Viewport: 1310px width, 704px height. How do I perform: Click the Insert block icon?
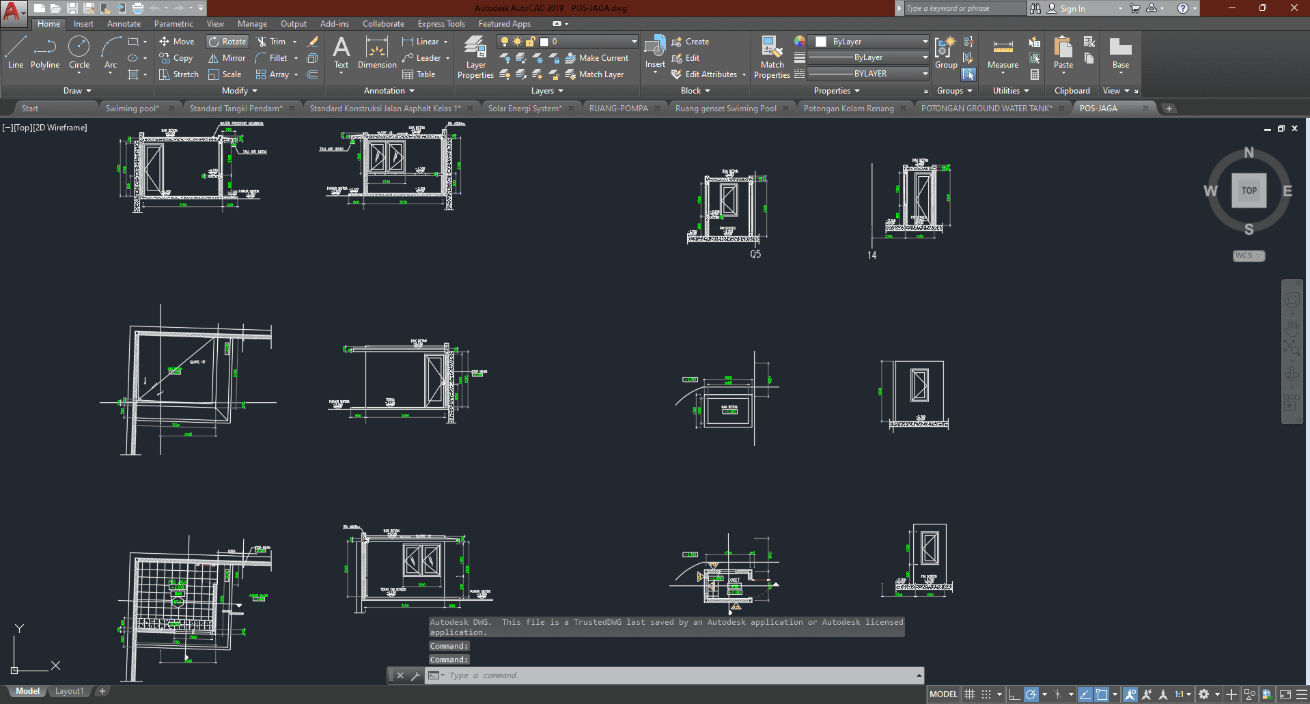[x=655, y=52]
